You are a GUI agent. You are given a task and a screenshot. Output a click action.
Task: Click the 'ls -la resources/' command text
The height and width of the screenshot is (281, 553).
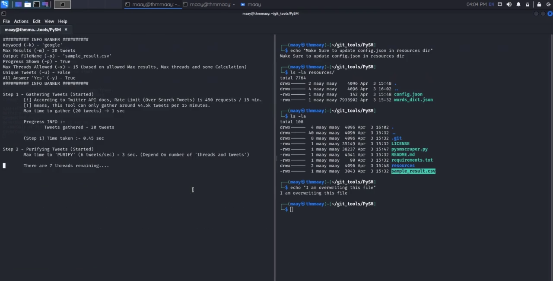[x=312, y=72]
